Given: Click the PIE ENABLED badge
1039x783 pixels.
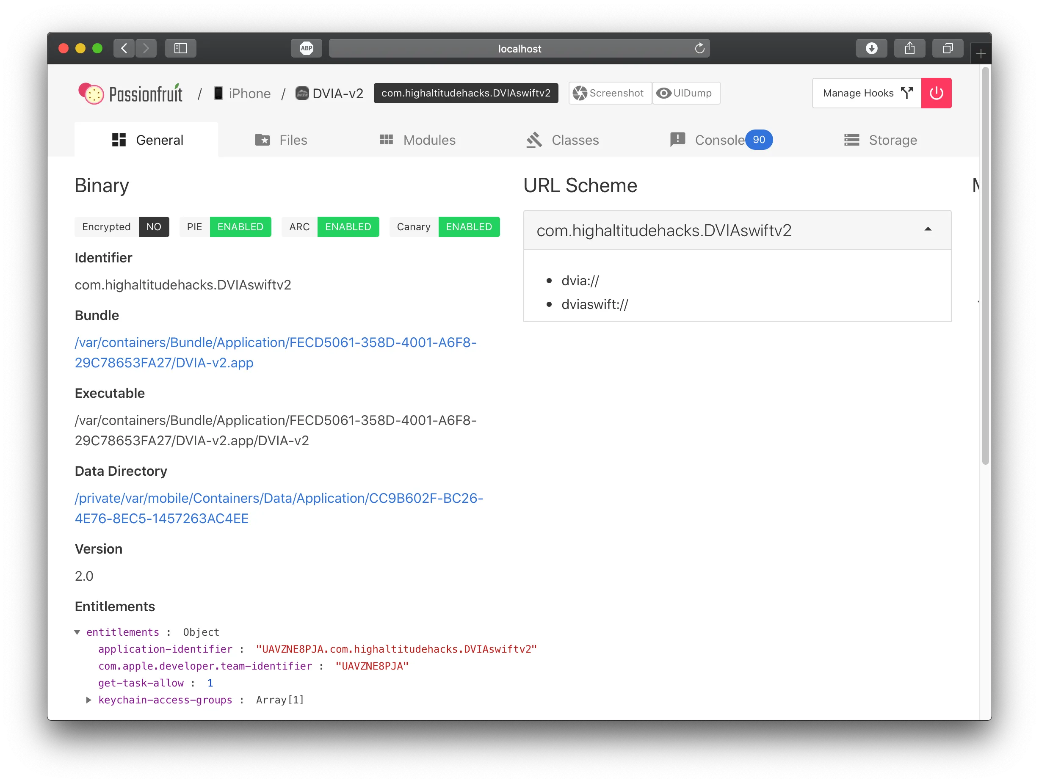Looking at the screenshot, I should tap(225, 227).
